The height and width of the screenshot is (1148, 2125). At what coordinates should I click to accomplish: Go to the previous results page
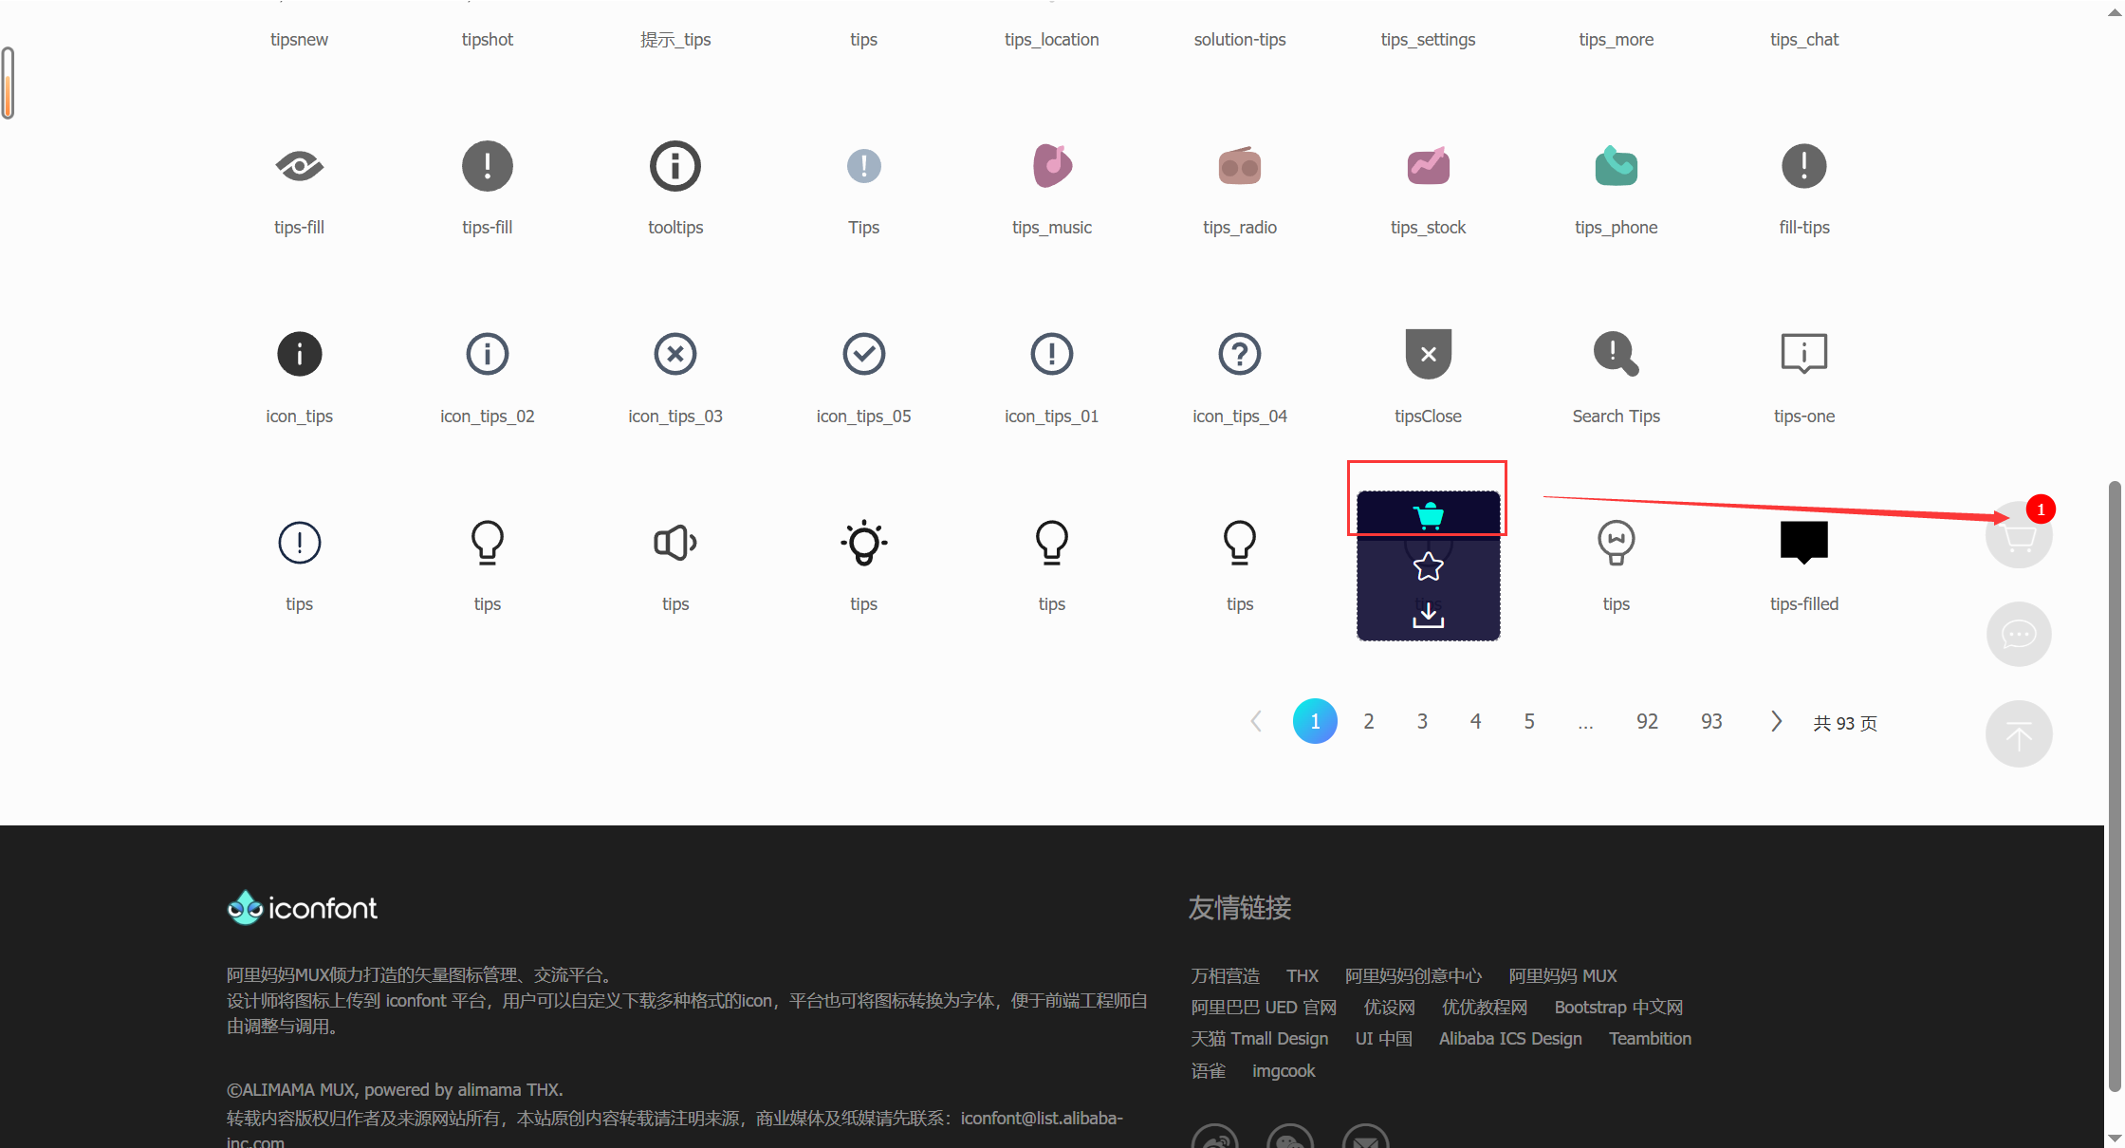coord(1256,721)
